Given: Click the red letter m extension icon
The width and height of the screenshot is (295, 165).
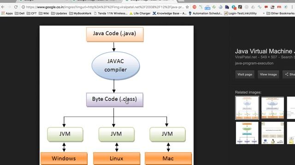Looking at the screenshot, I should tap(279, 7).
